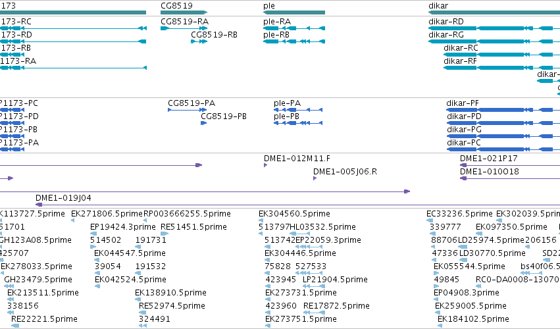
Task: Open the 191532 feature label
Action: 151,266
